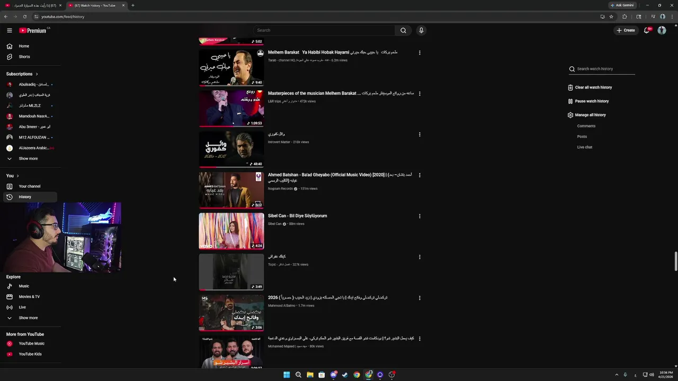
Task: Open Ahmed Batshan video thumbnail
Action: (231, 190)
